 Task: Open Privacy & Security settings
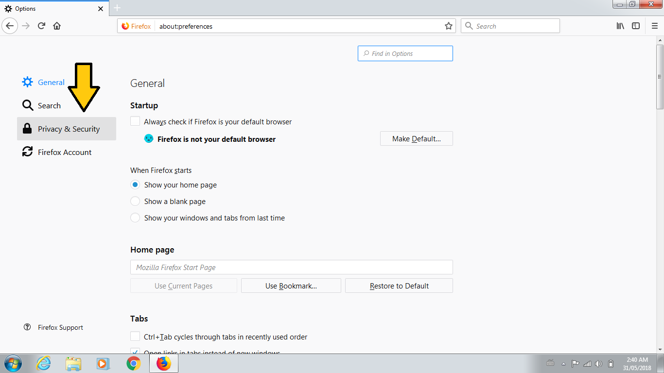pos(67,129)
